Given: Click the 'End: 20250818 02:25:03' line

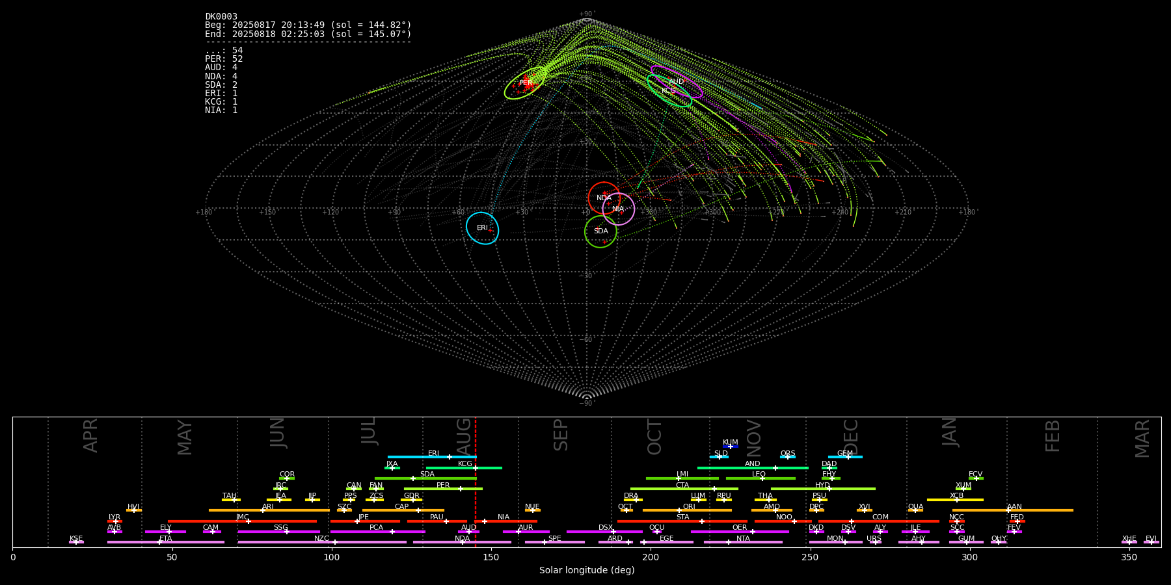Looking at the screenshot, I should (308, 34).
